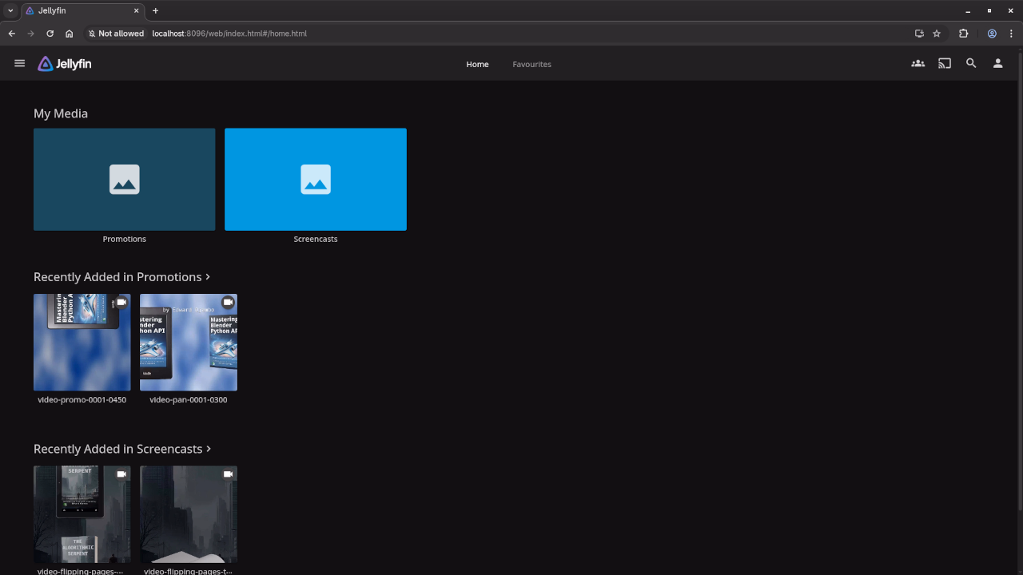The width and height of the screenshot is (1023, 575).
Task: Click camera badge on second flipping-pages video
Action: pyautogui.click(x=228, y=474)
